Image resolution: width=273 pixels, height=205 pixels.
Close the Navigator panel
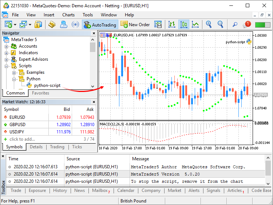[x=94, y=33]
